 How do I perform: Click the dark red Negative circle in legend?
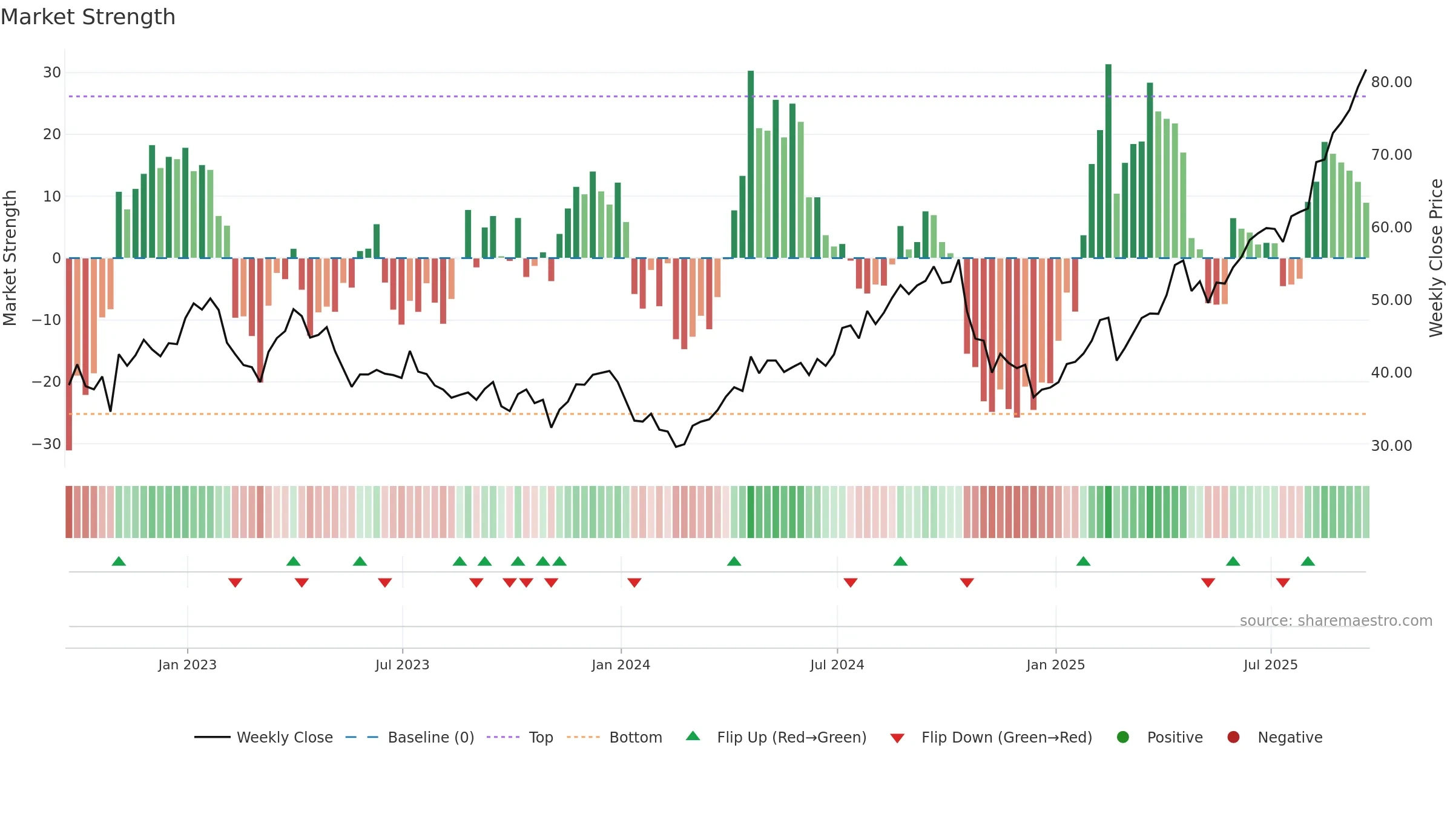1233,737
